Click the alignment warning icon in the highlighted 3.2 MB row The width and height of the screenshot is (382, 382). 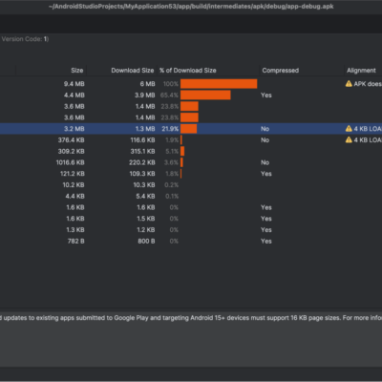(349, 129)
